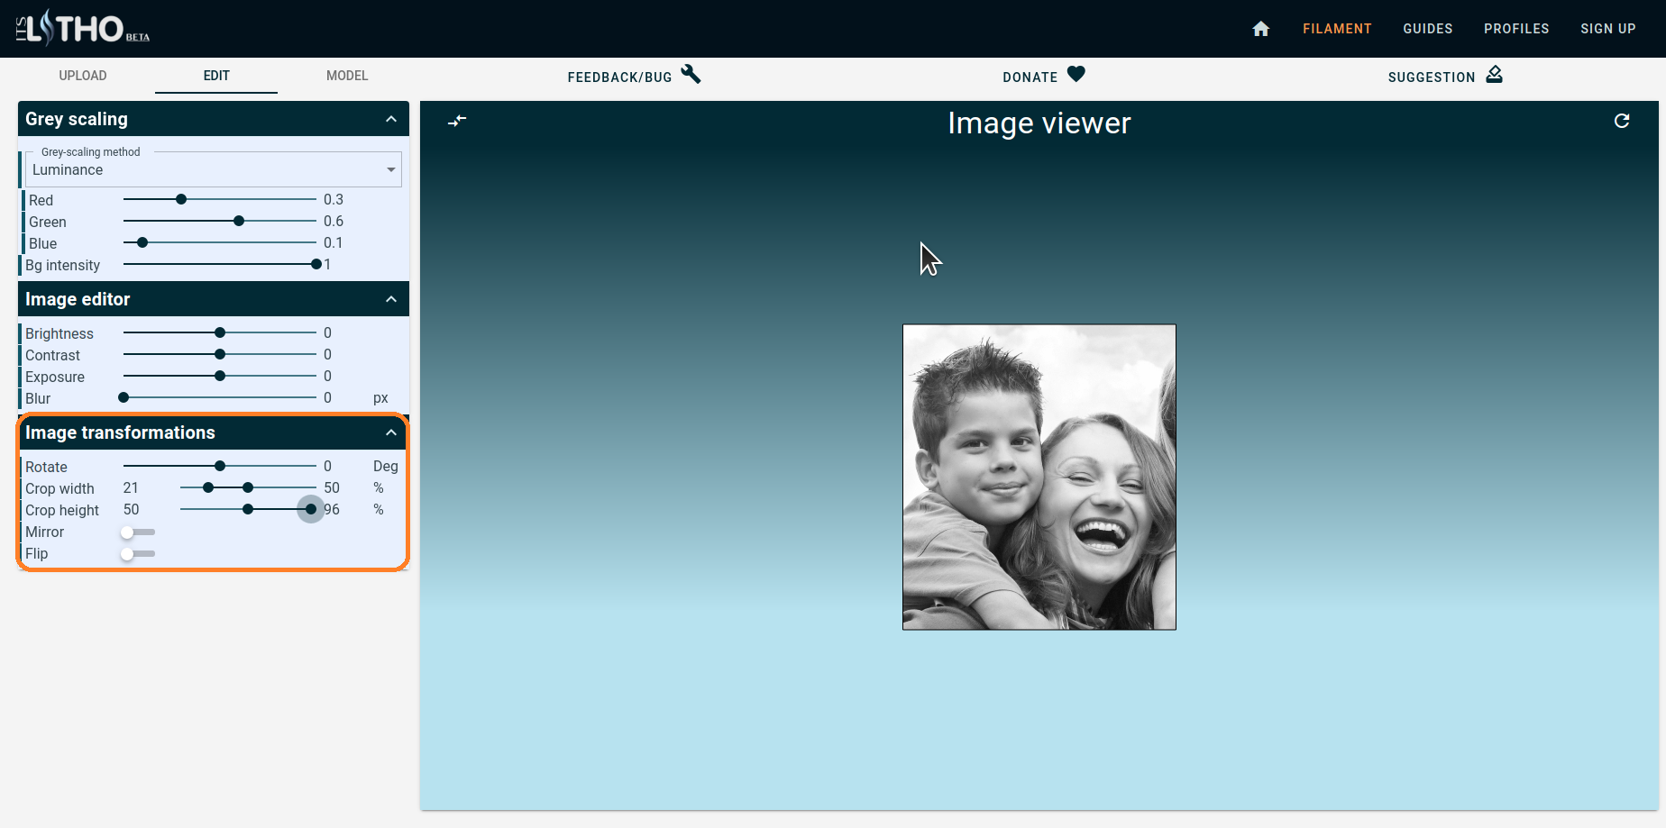Viewport: 1666px width, 828px height.
Task: Click the Rotate Deg unit label
Action: [x=386, y=466]
